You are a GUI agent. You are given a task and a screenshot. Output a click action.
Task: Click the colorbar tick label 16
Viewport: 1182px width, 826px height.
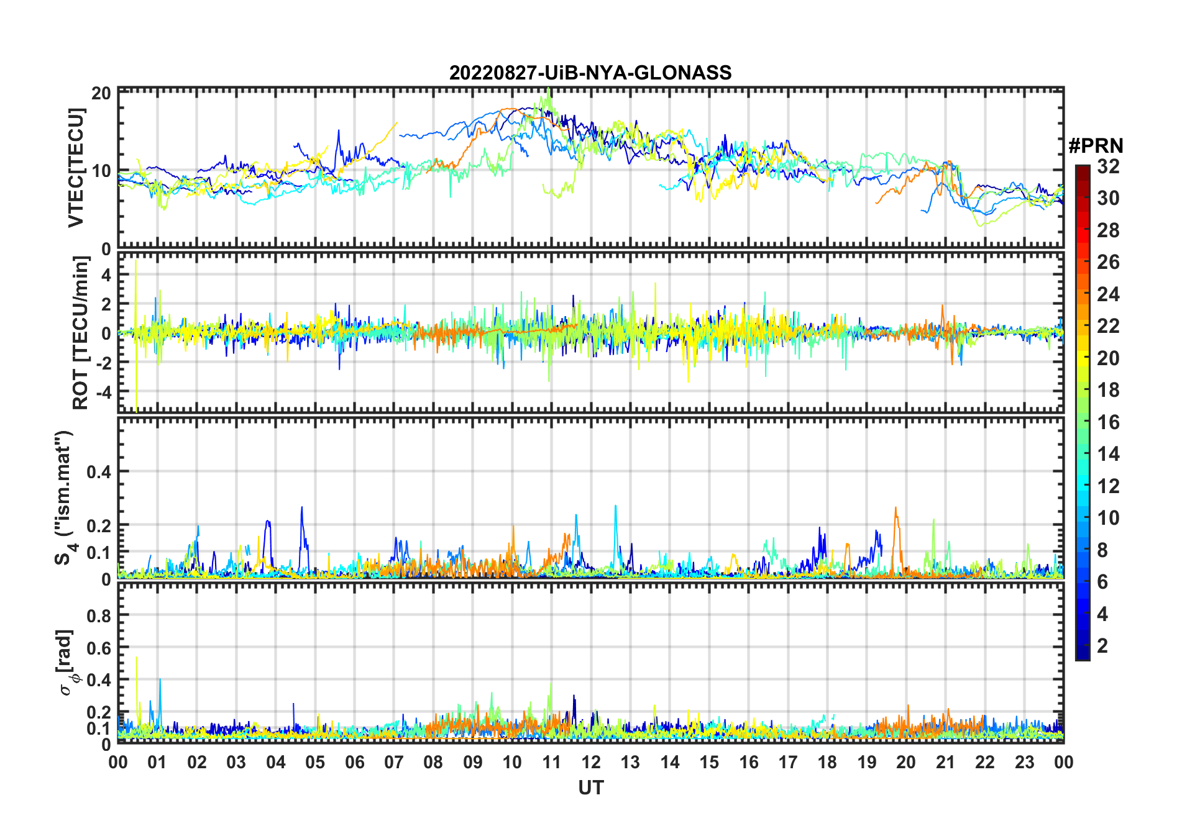1108,422
